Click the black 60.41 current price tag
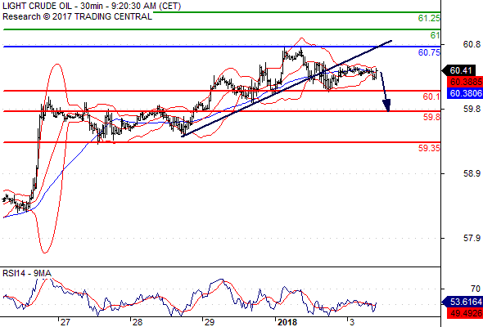Image resolution: width=483 pixels, height=327 pixels. point(458,70)
